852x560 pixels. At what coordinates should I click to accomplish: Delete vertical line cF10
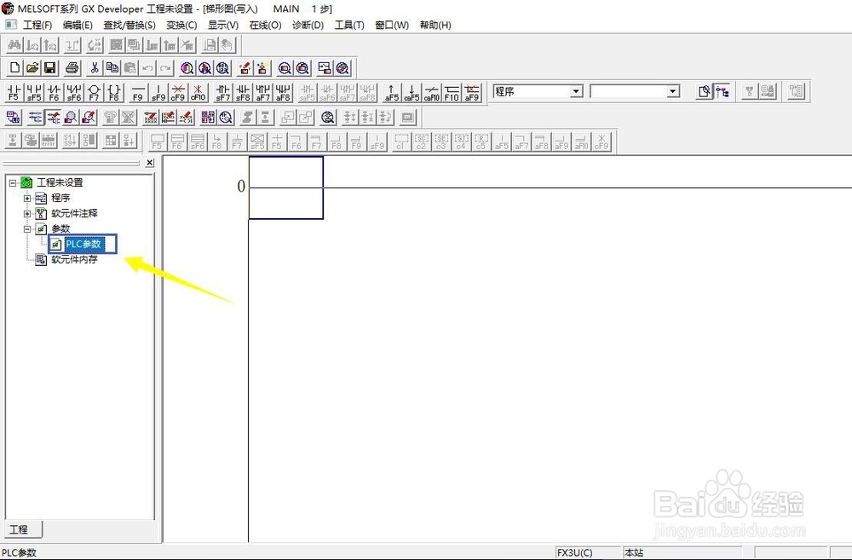(x=198, y=92)
